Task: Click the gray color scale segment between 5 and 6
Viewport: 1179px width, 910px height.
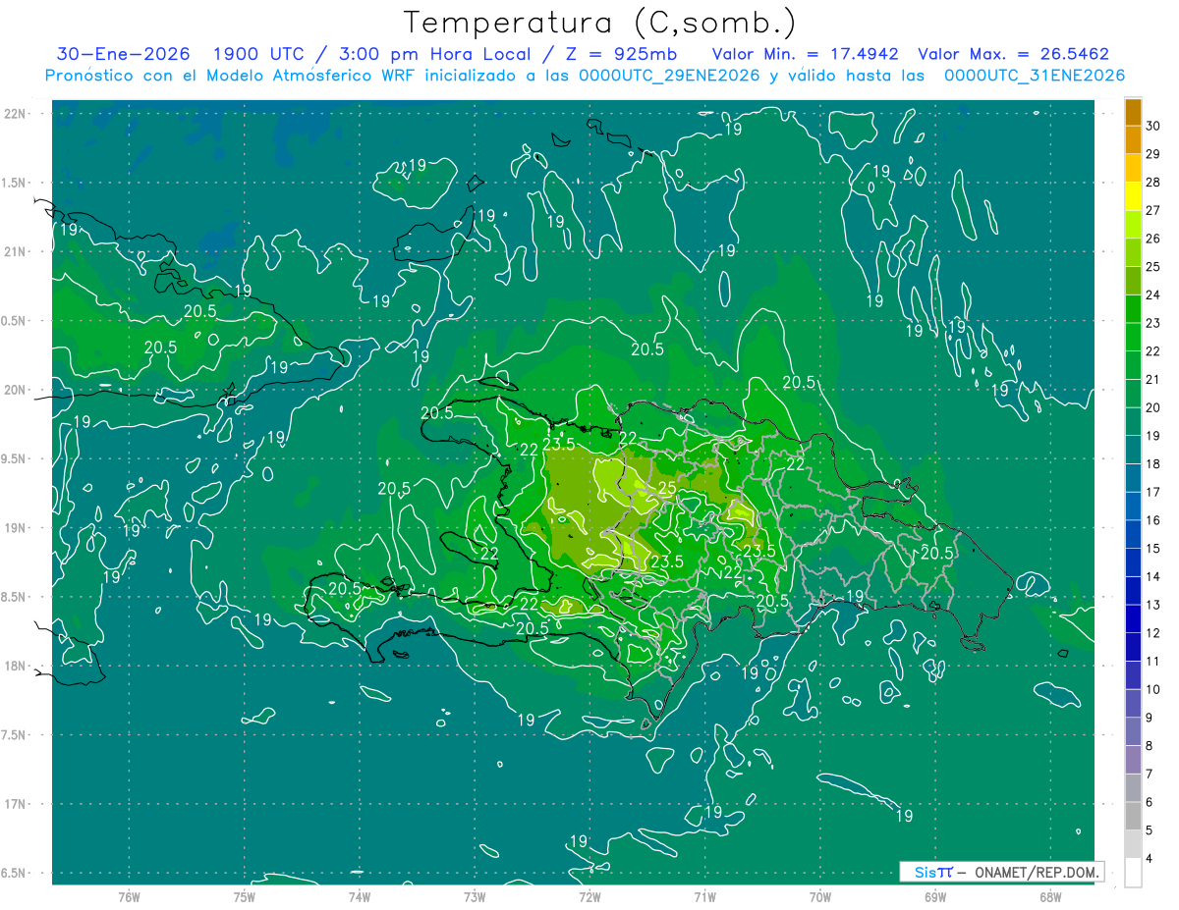Action: (x=1133, y=816)
